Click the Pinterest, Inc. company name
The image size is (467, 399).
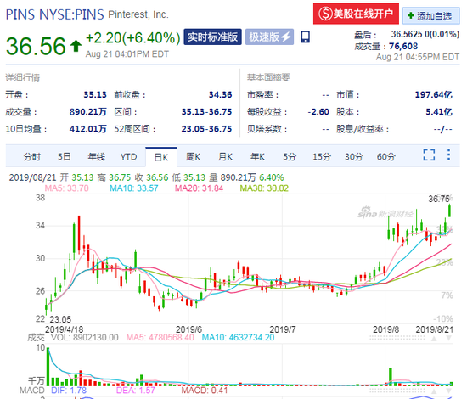138,14
